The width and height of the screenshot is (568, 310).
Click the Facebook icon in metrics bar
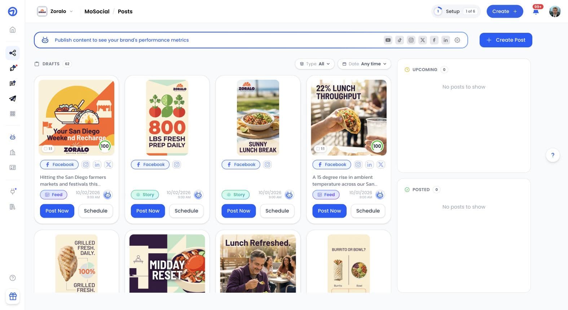pos(434,40)
